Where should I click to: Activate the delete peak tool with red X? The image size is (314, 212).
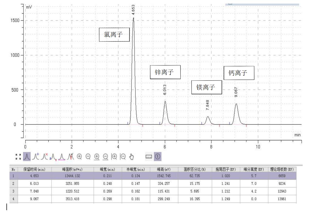coord(44,156)
